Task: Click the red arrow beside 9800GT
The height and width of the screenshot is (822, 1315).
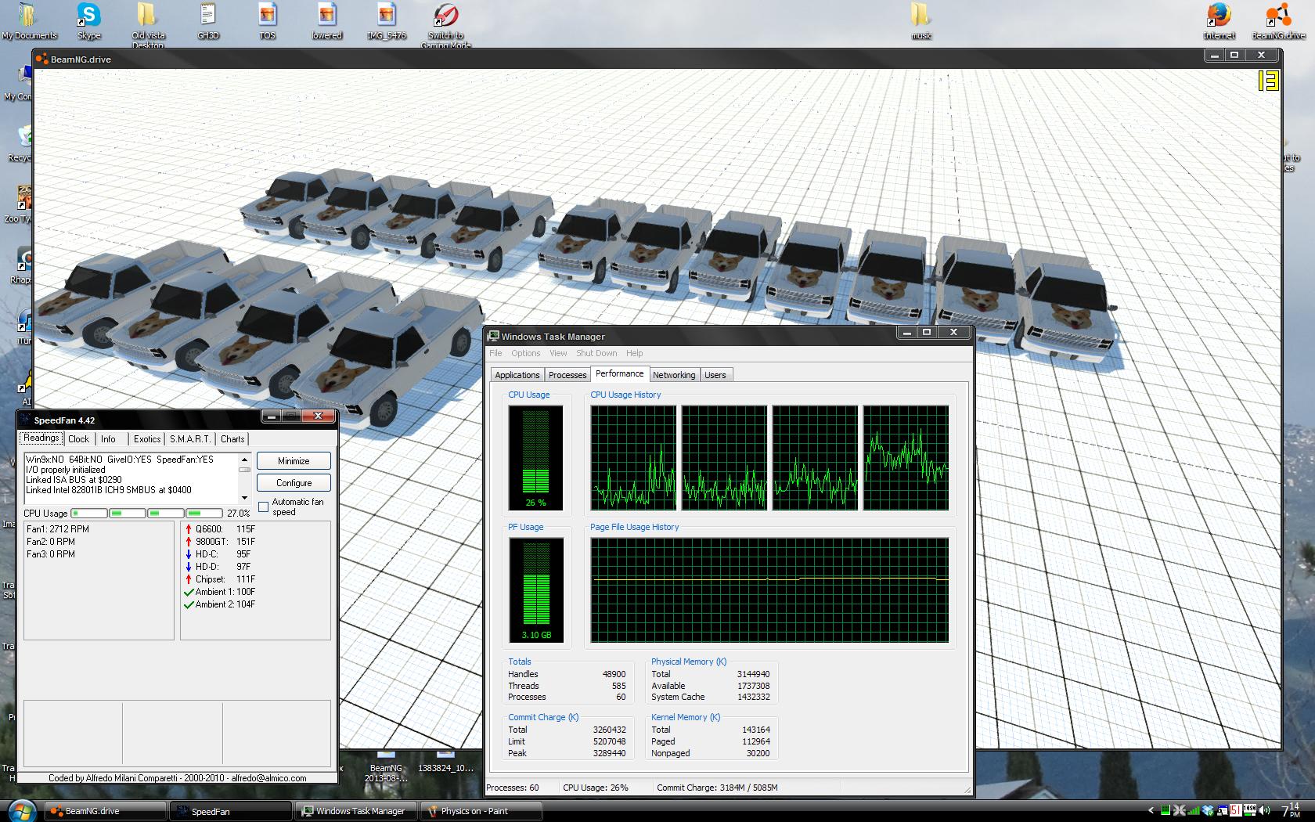Action: point(189,542)
